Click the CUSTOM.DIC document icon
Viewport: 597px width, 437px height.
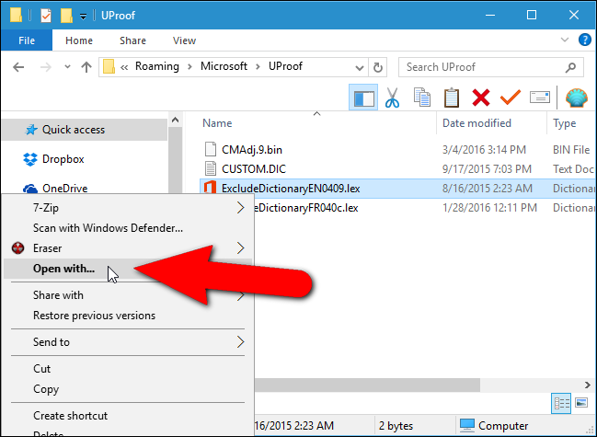click(211, 168)
